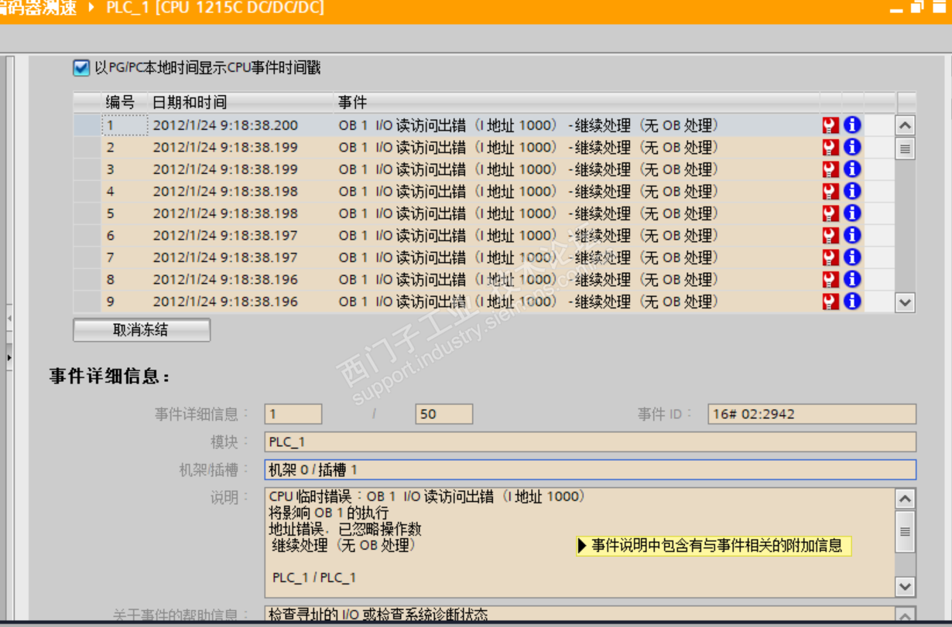Image resolution: width=952 pixels, height=627 pixels.
Task: Click the red wrench icon in event row 7
Action: [830, 257]
